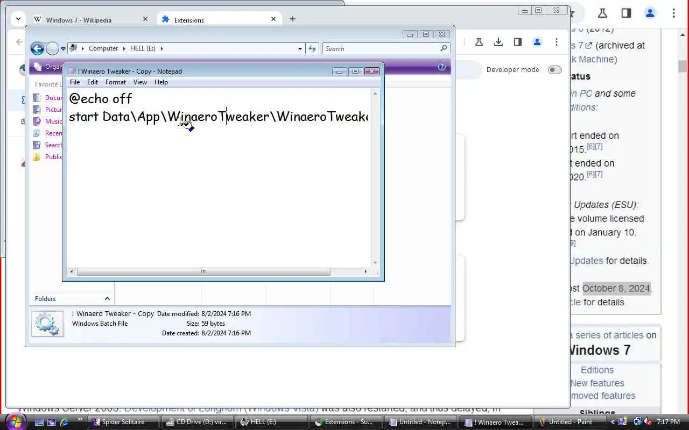Click Notepad vertical scroll down arrow
Screen dimensions: 689x430
pyautogui.click(x=375, y=263)
